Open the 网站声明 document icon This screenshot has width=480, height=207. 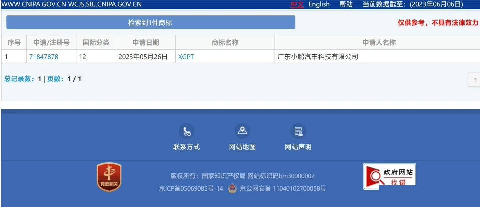298,131
